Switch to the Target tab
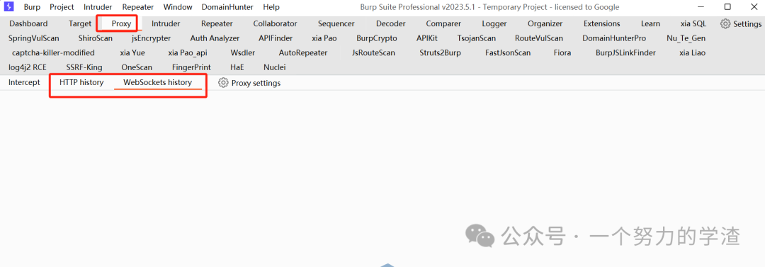Viewport: 765px width, 267px height. 80,23
